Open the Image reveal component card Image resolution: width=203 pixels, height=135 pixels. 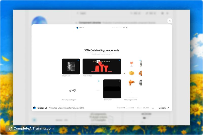[71, 66]
